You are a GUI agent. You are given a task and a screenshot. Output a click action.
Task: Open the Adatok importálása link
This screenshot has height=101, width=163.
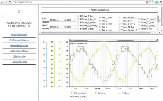[x=19, y=51]
